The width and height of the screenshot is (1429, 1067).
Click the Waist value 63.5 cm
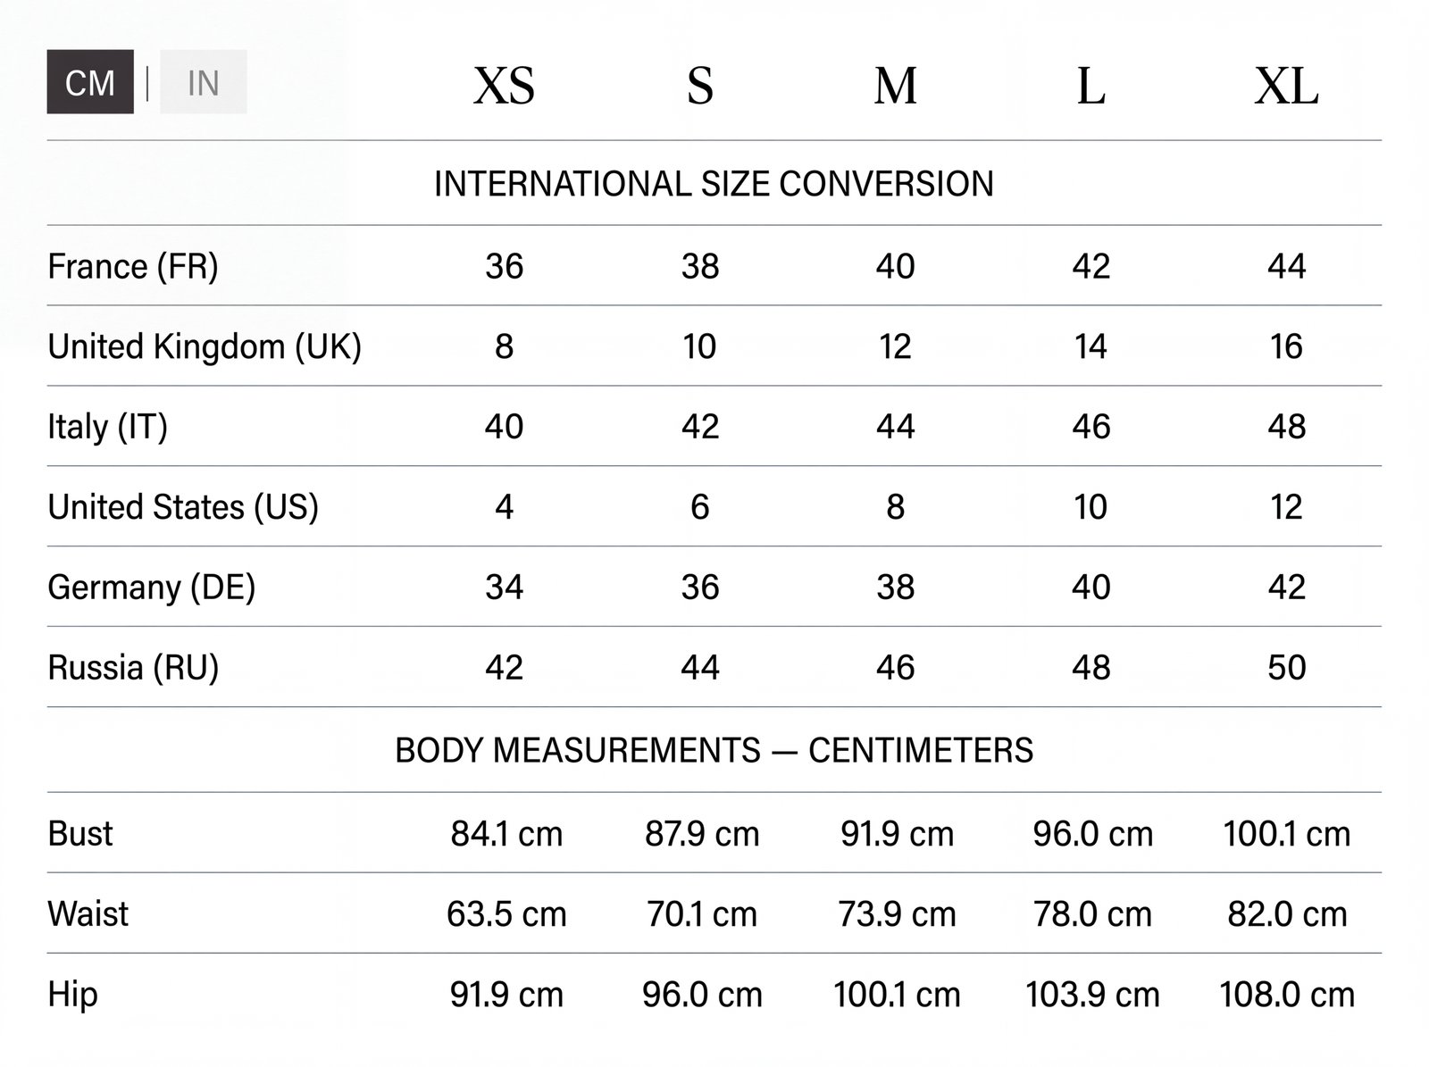506,914
